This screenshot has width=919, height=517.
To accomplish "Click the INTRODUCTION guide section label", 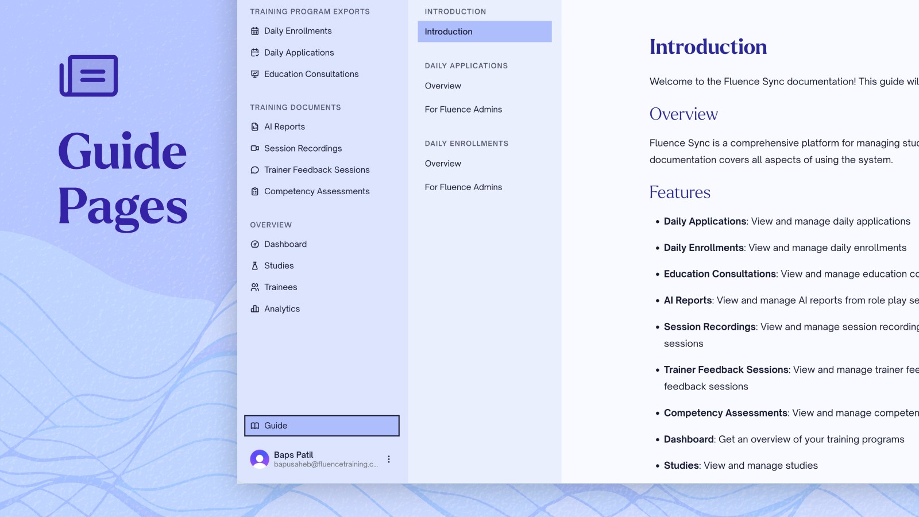I will [x=455, y=11].
